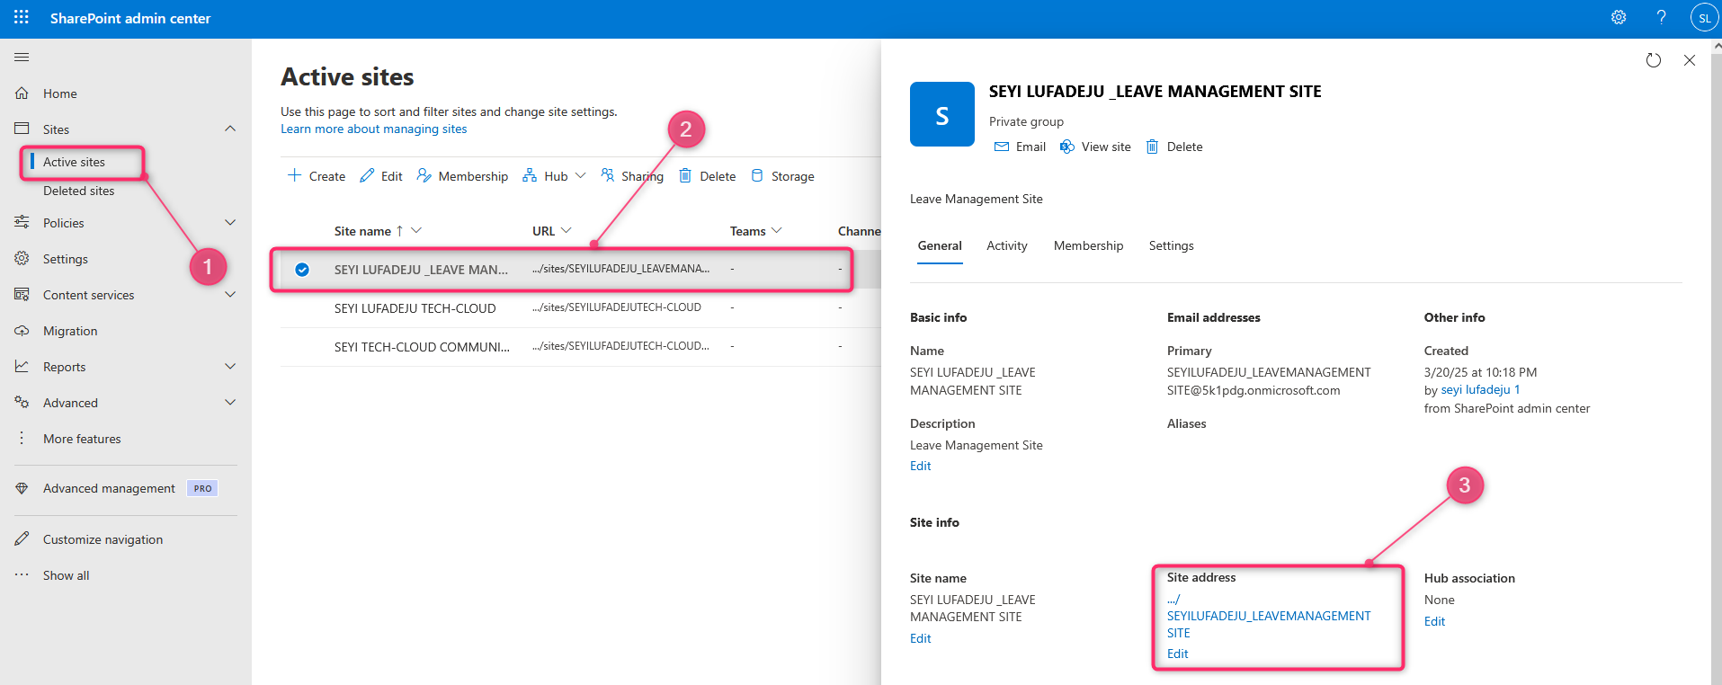Expand the Reports section chevron
Image resolution: width=1722 pixels, height=685 pixels.
tap(230, 366)
